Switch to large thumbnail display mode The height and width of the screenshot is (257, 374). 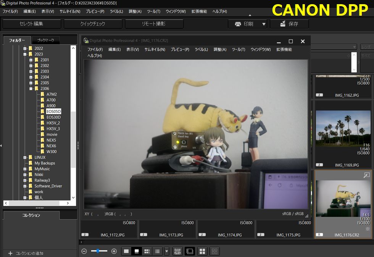click(126, 251)
